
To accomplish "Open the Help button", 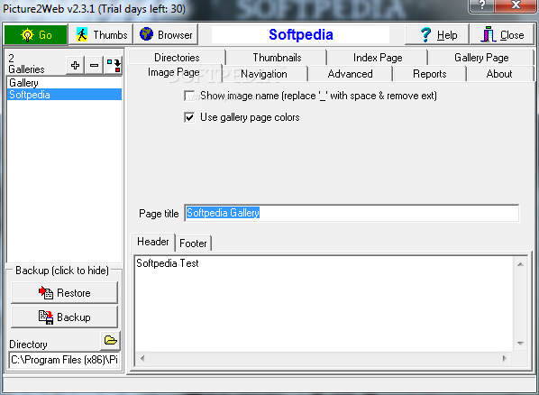I will [x=437, y=35].
